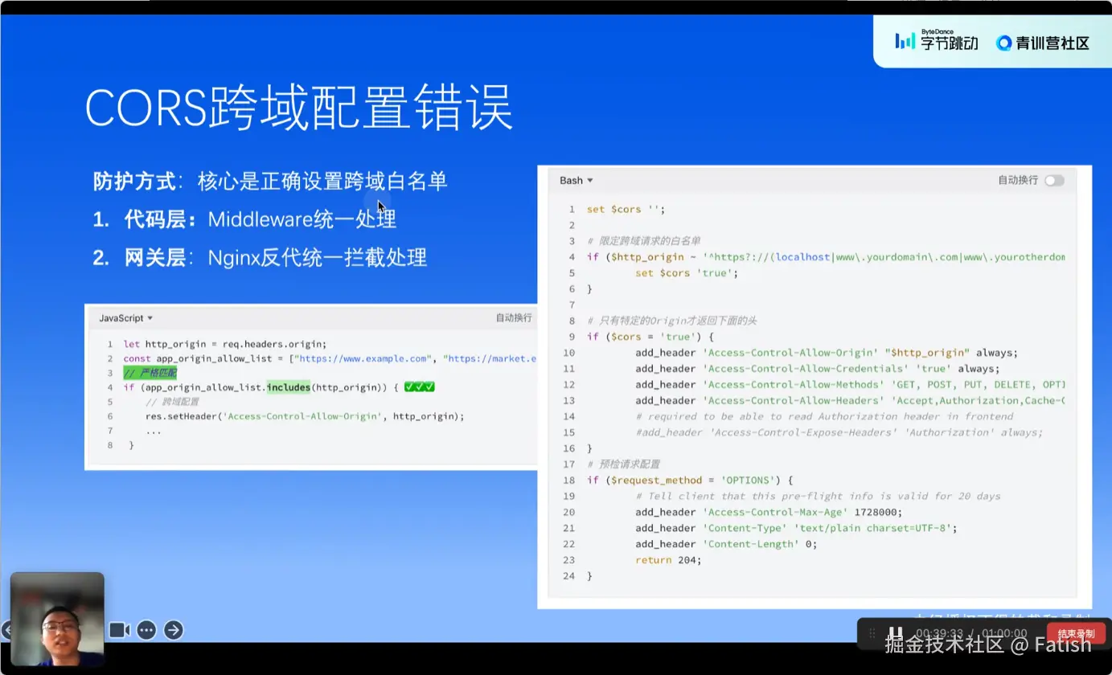Image resolution: width=1112 pixels, height=675 pixels.
Task: Go to previous slide with left arrow
Action: [5, 630]
